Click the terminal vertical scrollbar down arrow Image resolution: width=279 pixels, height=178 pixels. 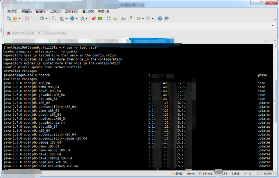click(276, 167)
